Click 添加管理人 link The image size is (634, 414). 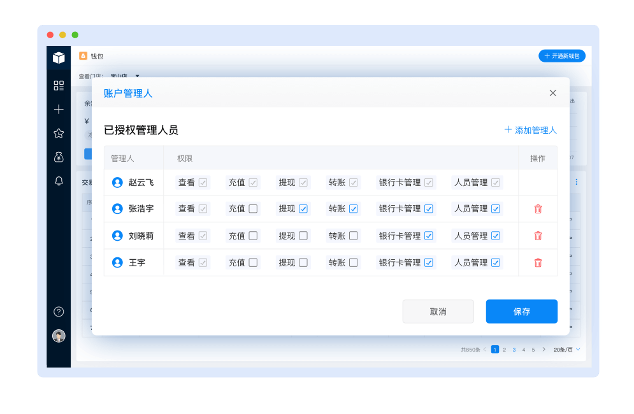[x=531, y=130]
